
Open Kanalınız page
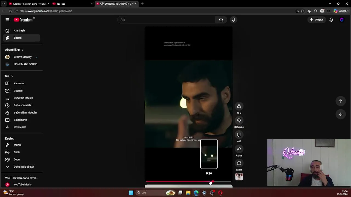21,83
